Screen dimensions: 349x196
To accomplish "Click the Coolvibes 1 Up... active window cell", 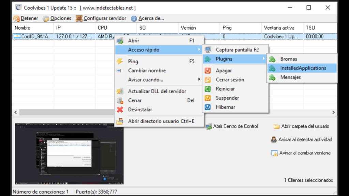I will 283,36.
